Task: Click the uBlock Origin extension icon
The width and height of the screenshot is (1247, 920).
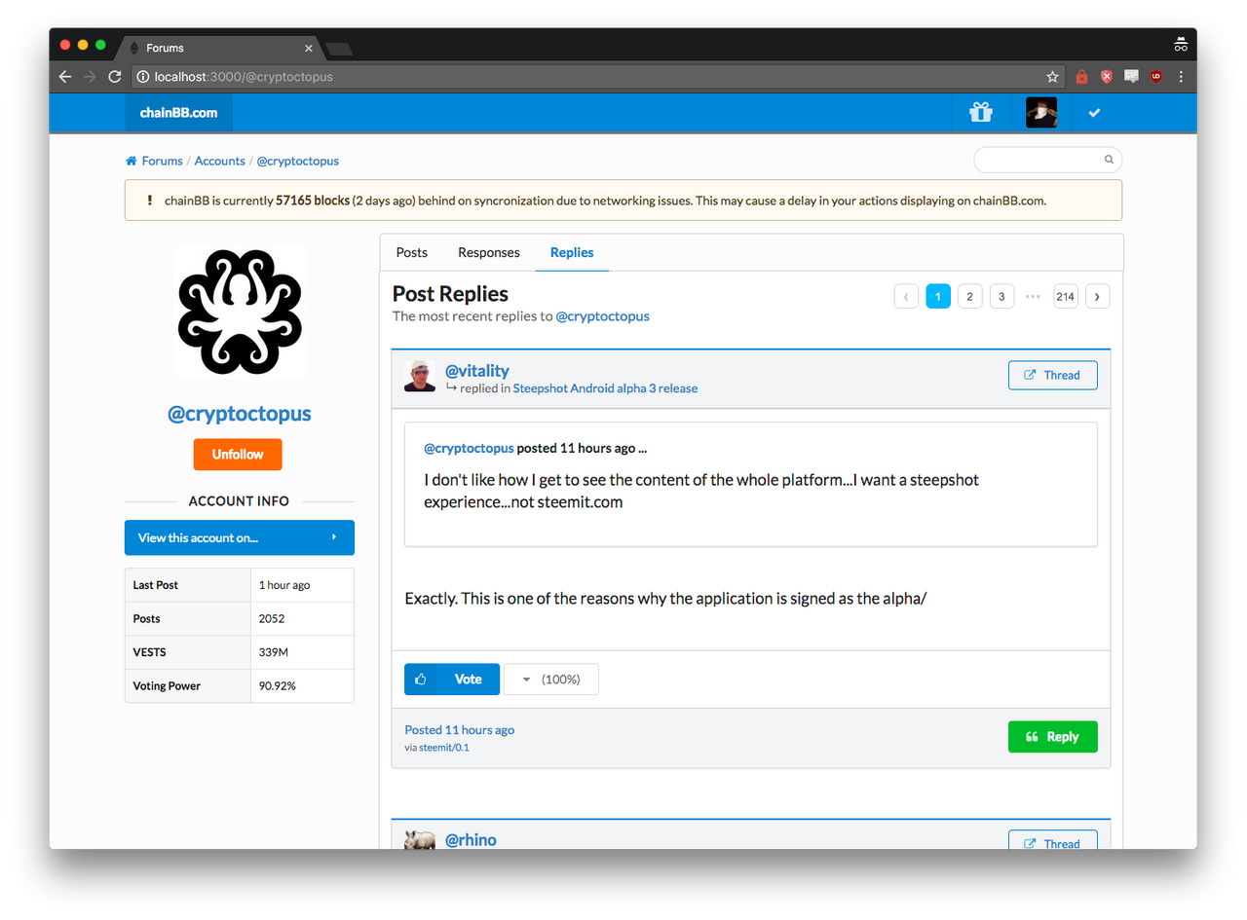Action: tap(1156, 76)
